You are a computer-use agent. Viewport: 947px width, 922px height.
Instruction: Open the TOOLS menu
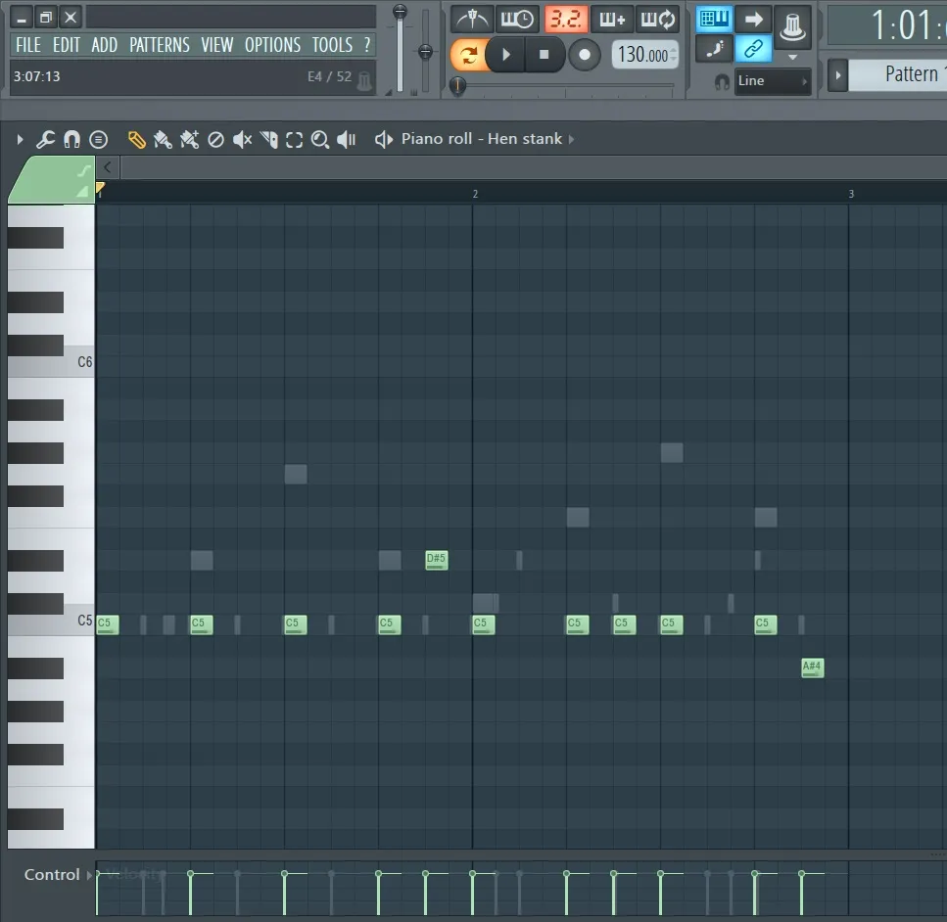click(x=332, y=45)
